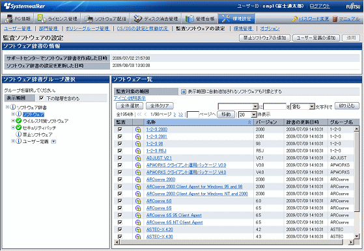Image resolution: width=364 pixels, height=251 pixels.
Task: Open the 管理台帳 book icon
Action: pyautogui.click(x=189, y=19)
